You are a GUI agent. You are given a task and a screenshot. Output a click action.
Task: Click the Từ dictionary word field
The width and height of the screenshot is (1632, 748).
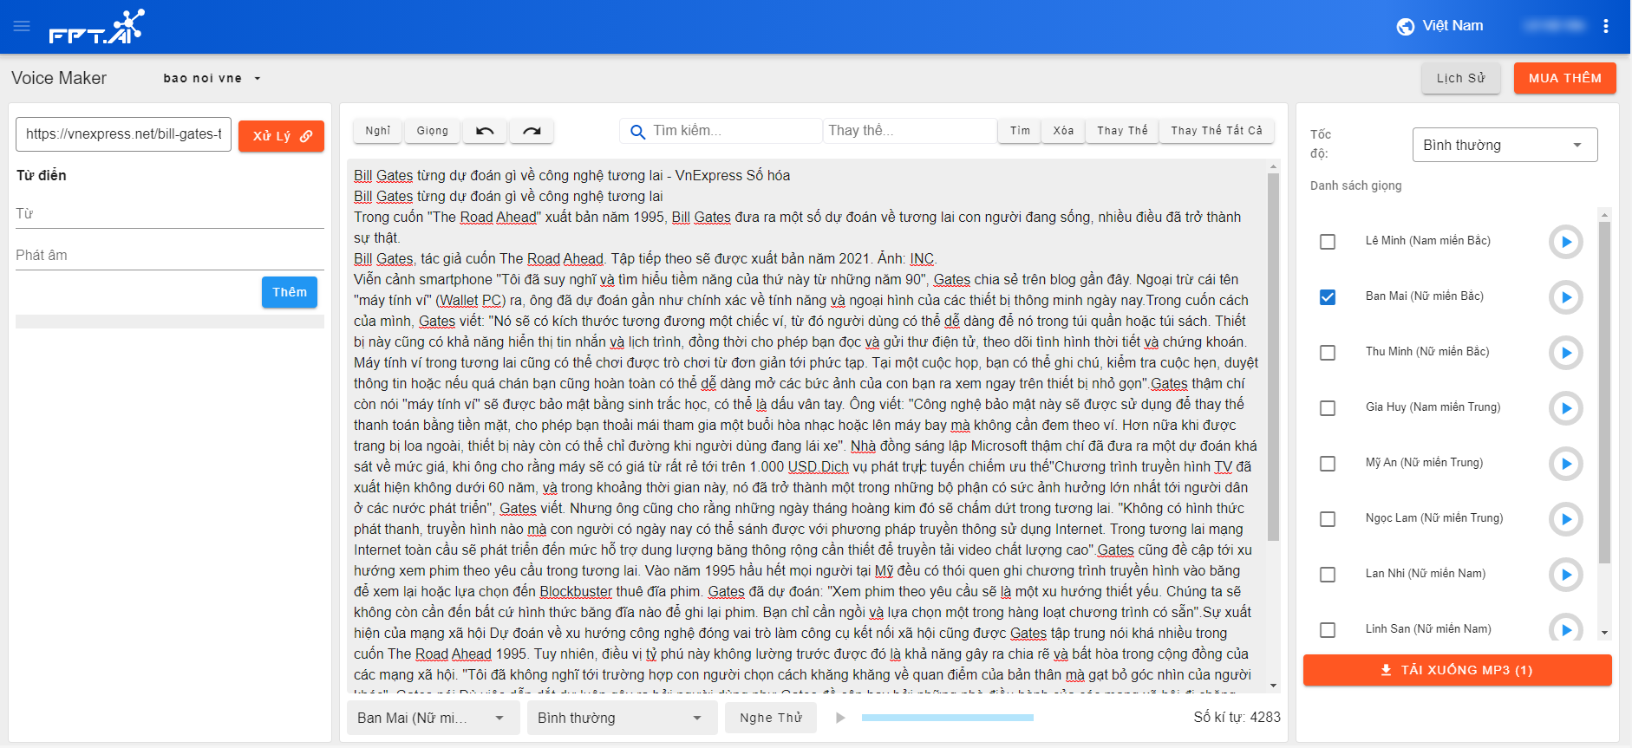tap(170, 214)
